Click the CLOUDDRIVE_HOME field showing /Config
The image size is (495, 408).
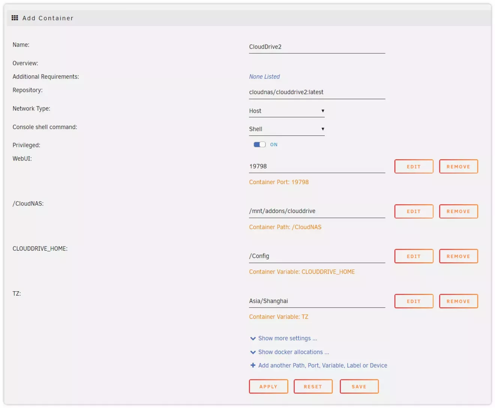pyautogui.click(x=317, y=256)
